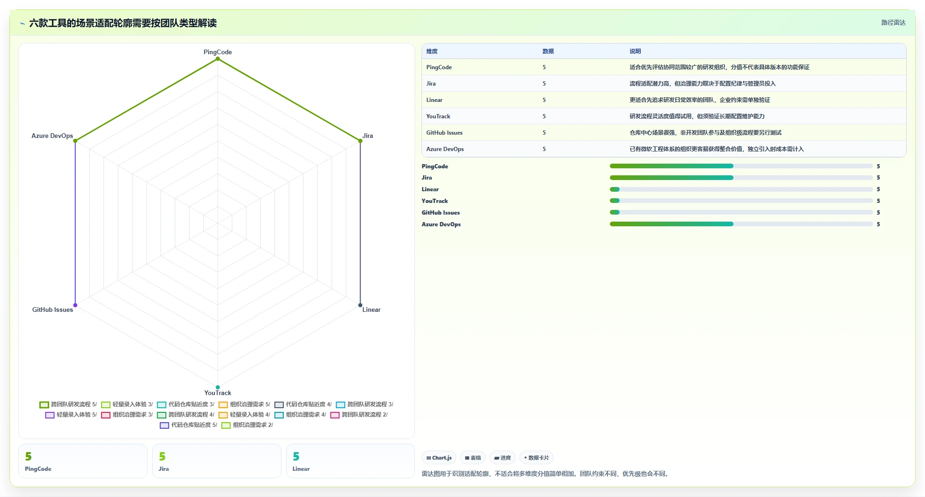Click the Jira data point on radar
The image size is (925, 497).
360,141
